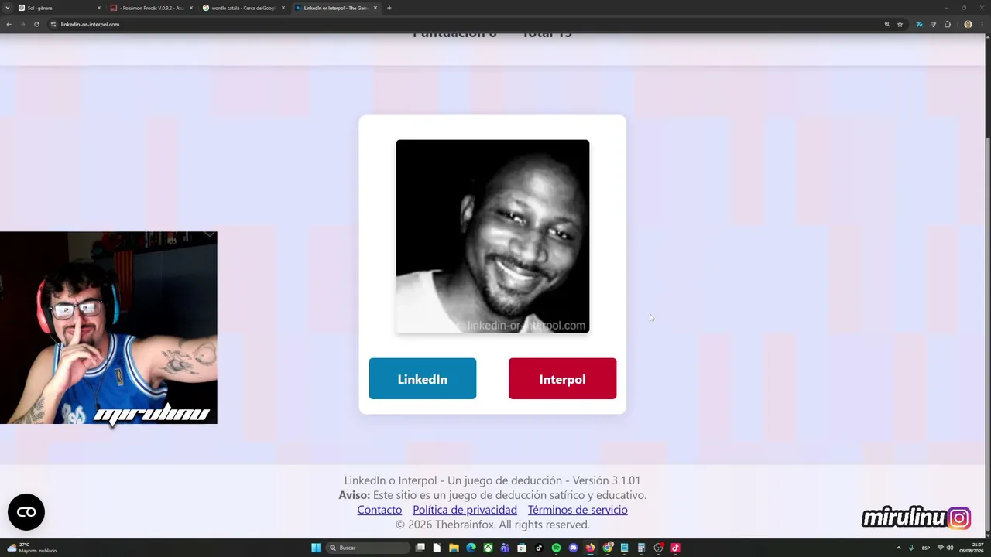The height and width of the screenshot is (557, 991).
Task: Reload the current page
Action: (x=36, y=24)
